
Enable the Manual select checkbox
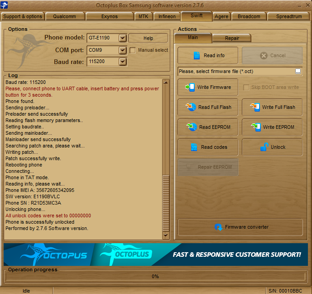point(133,50)
